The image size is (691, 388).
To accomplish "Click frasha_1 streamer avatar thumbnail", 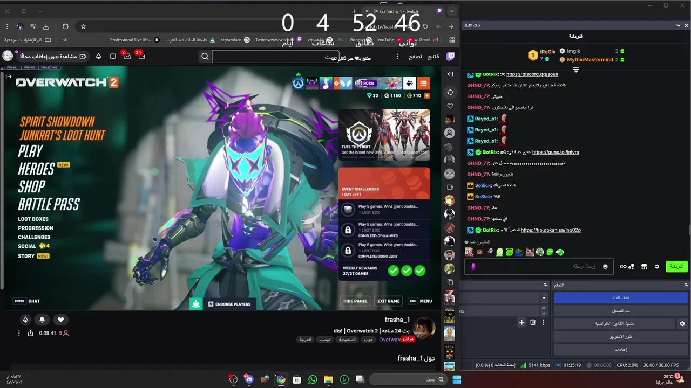I will tap(424, 329).
